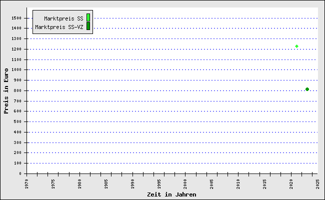Click the 0 value on the y-axis
Image resolution: width=325 pixels, height=200 pixels.
click(x=20, y=173)
